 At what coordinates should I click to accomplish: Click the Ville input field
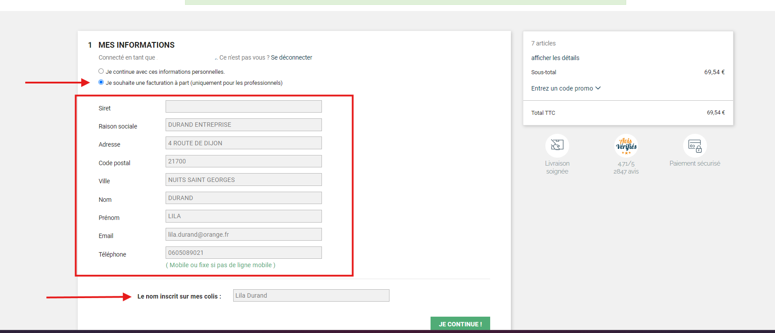tap(243, 180)
